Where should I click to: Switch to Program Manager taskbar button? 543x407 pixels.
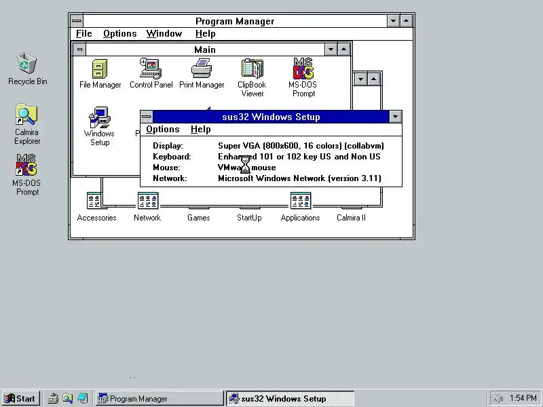(160, 398)
